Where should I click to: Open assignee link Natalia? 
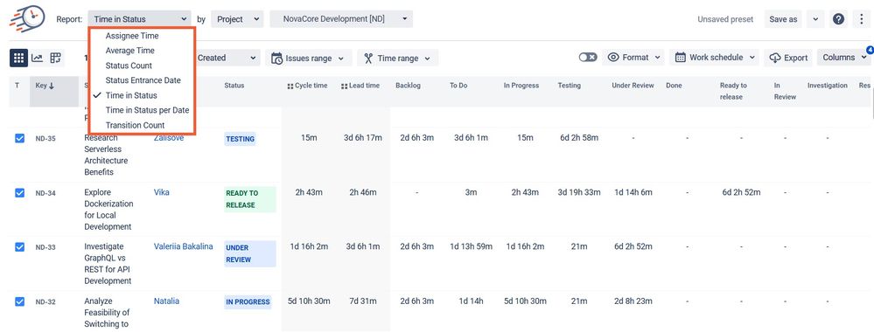tap(166, 301)
